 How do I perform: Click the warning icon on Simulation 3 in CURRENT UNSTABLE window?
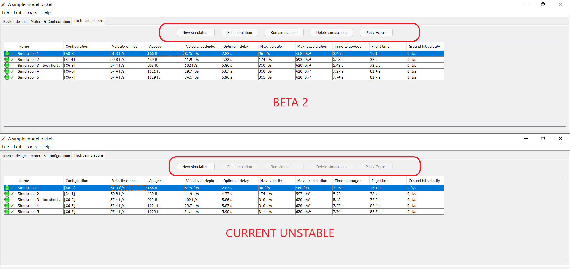12,200
